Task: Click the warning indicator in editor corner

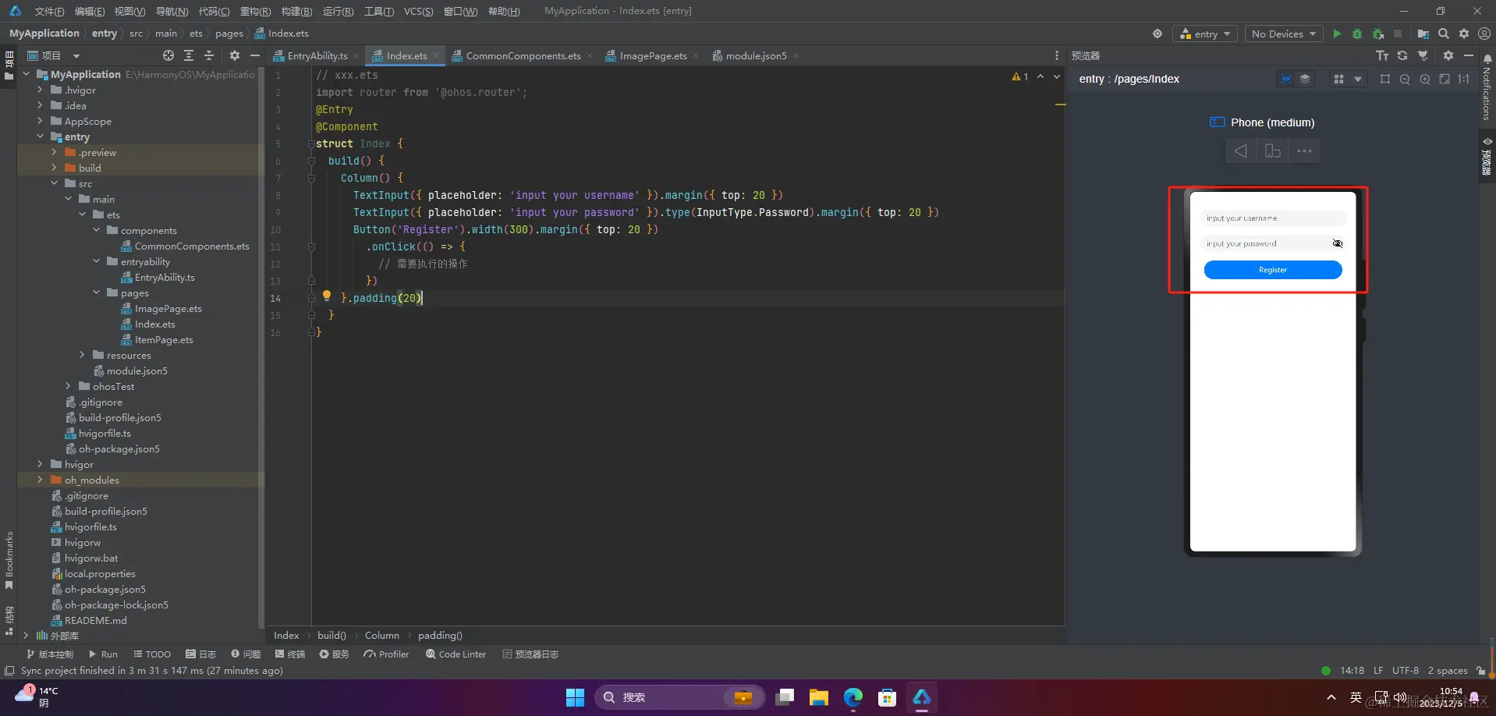Action: (x=1020, y=76)
